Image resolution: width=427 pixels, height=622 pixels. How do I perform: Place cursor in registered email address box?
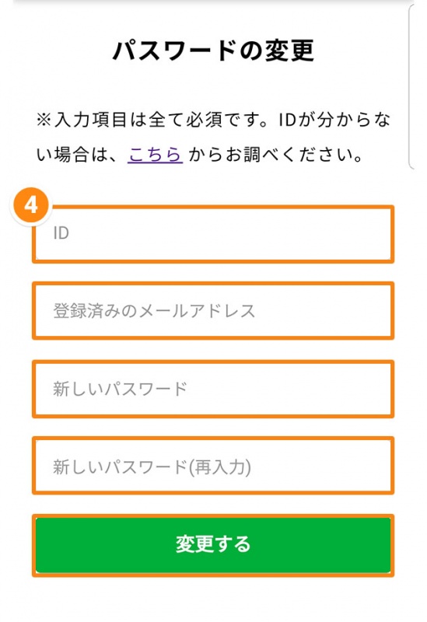pyautogui.click(x=213, y=310)
